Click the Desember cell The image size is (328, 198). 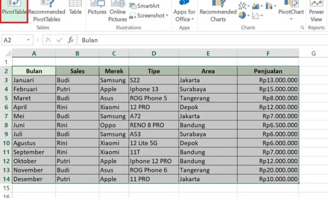click(x=34, y=179)
